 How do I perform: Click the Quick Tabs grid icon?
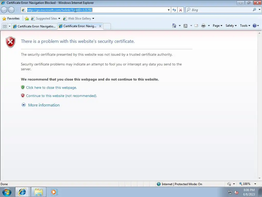(x=5, y=26)
